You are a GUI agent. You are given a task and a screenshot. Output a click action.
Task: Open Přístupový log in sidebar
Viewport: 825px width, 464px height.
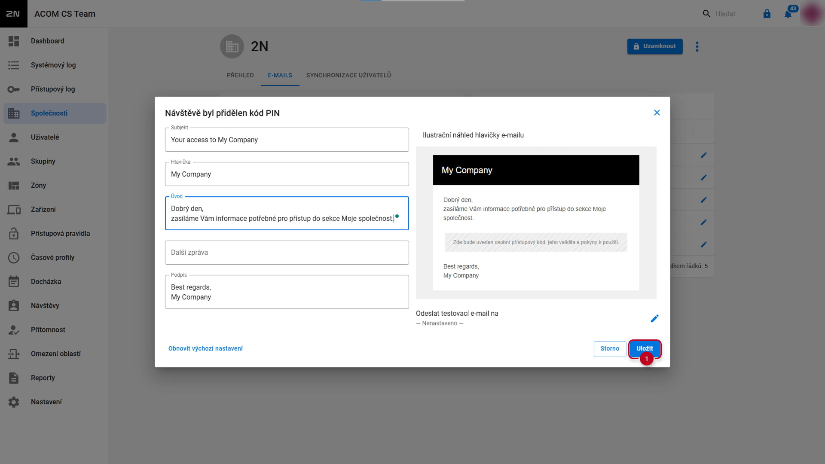tap(55, 89)
